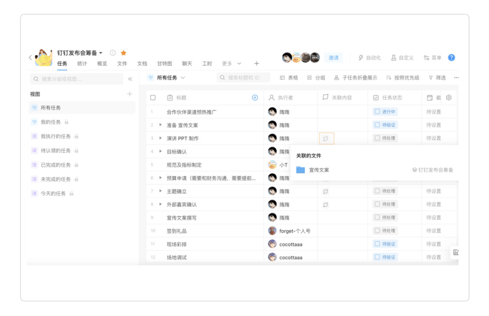Screen dimensions: 489x316
Task: Click the linked content icon for 演讲 PPT 制作
Action: (x=326, y=138)
